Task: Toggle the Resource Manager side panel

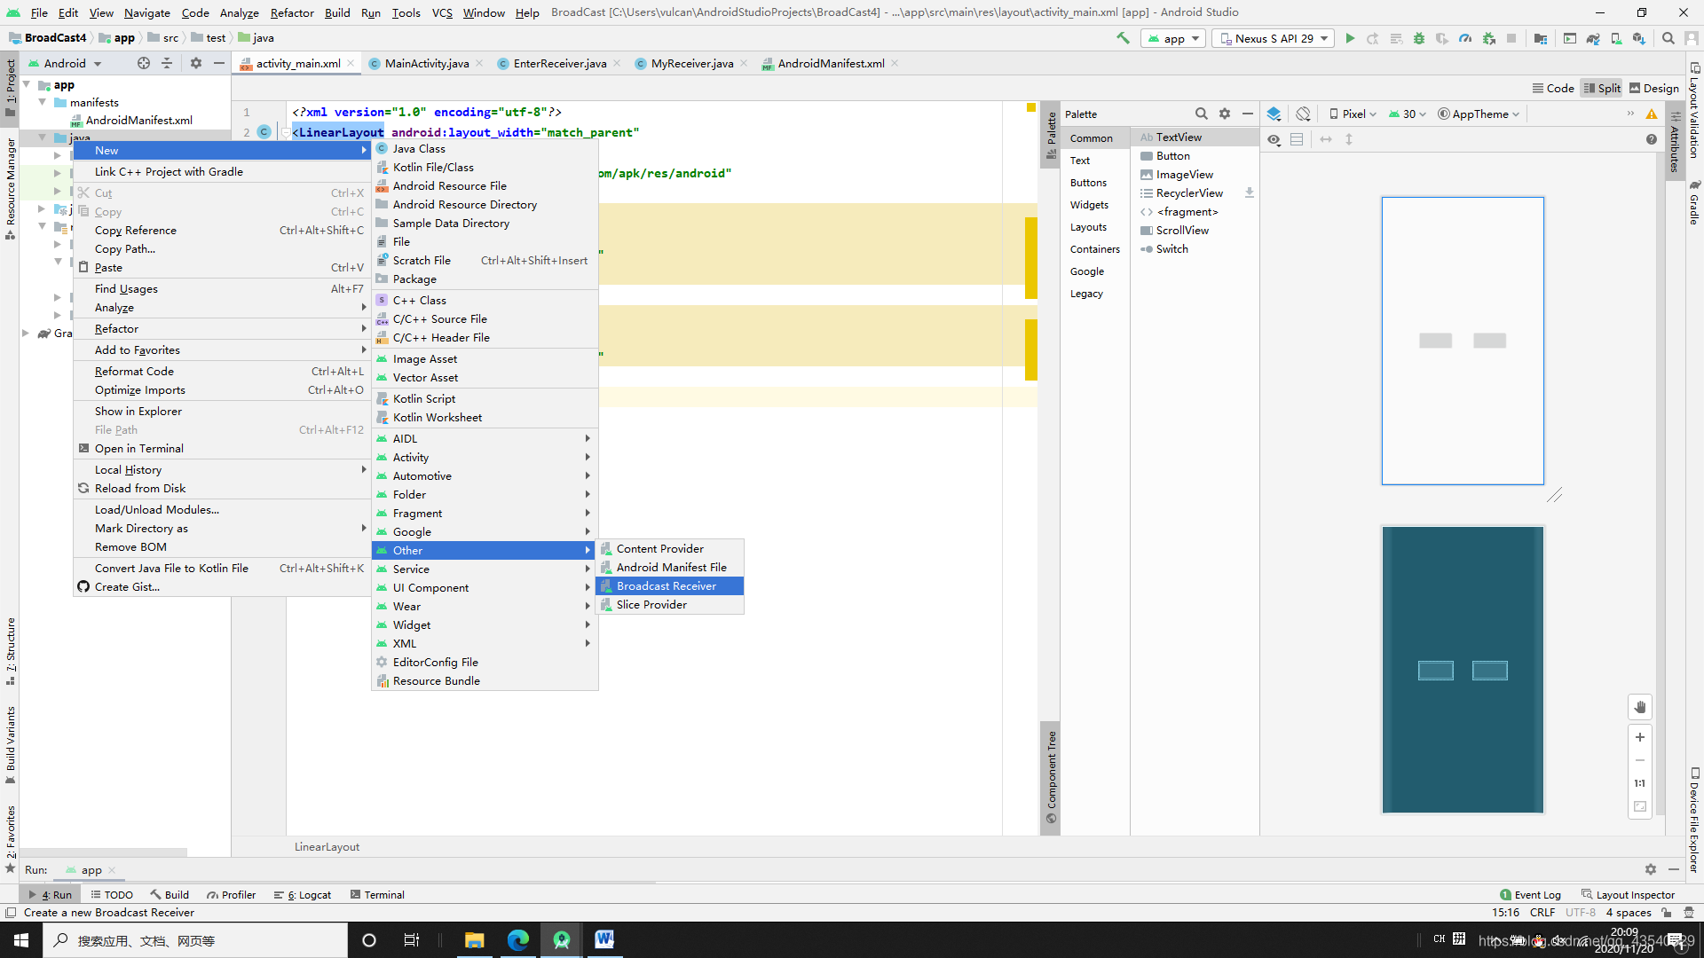Action: (10, 188)
